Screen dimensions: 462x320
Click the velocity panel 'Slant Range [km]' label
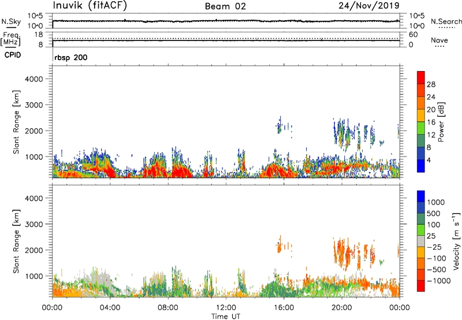16,241
